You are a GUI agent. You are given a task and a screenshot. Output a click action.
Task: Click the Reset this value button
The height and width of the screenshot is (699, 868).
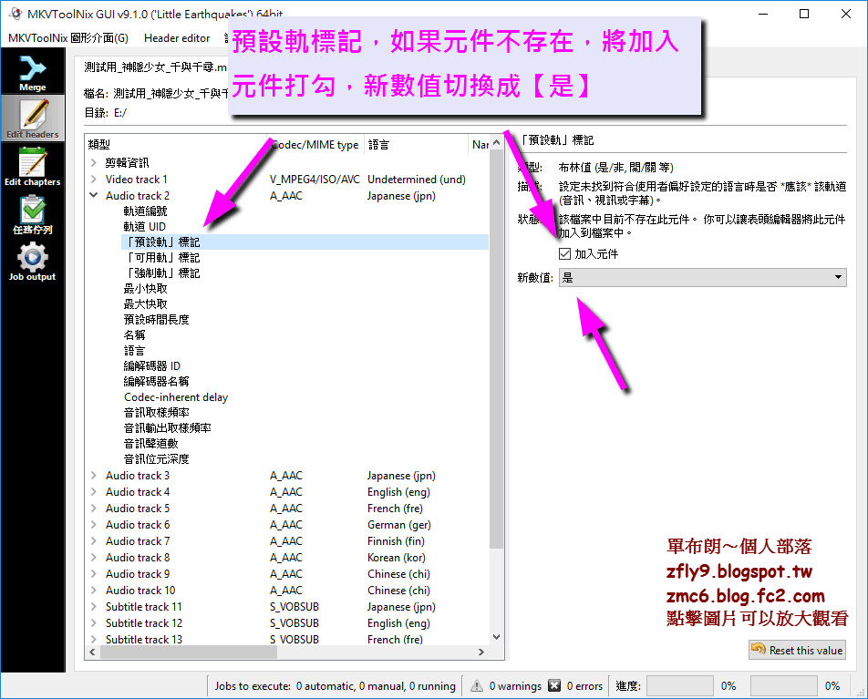798,651
